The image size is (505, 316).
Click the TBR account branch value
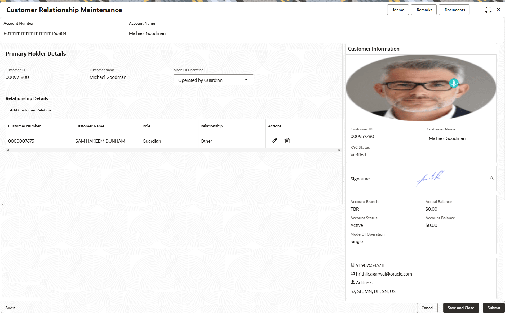tap(355, 209)
